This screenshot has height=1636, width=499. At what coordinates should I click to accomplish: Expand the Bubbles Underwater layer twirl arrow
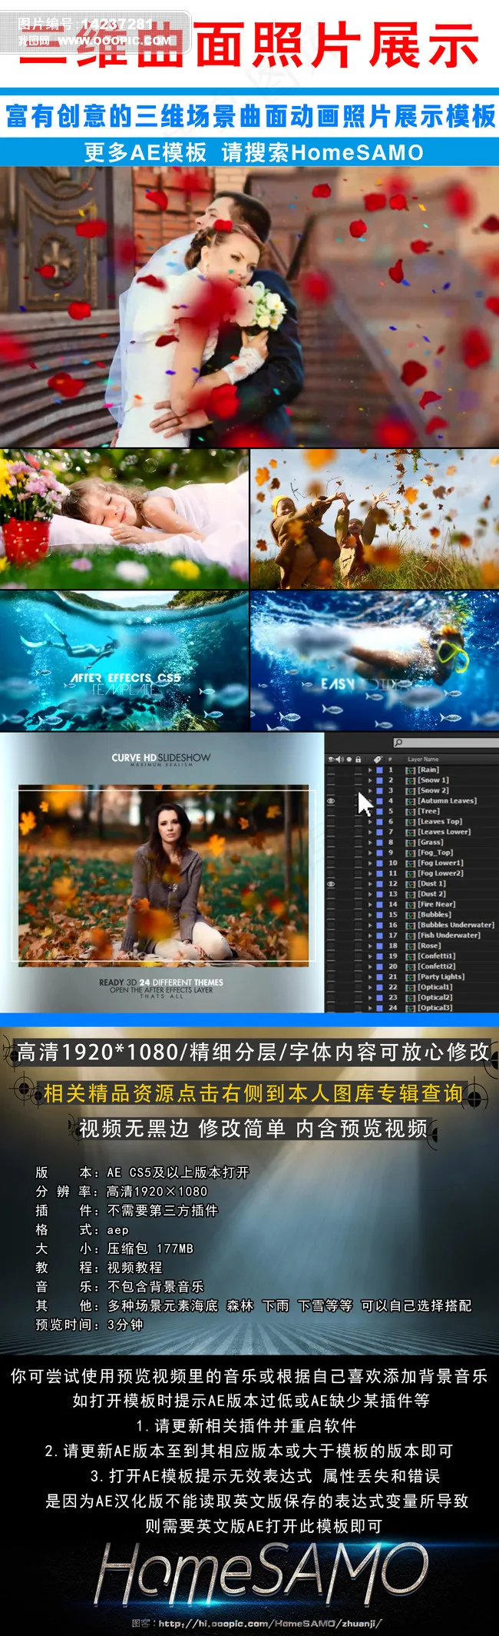[x=370, y=925]
